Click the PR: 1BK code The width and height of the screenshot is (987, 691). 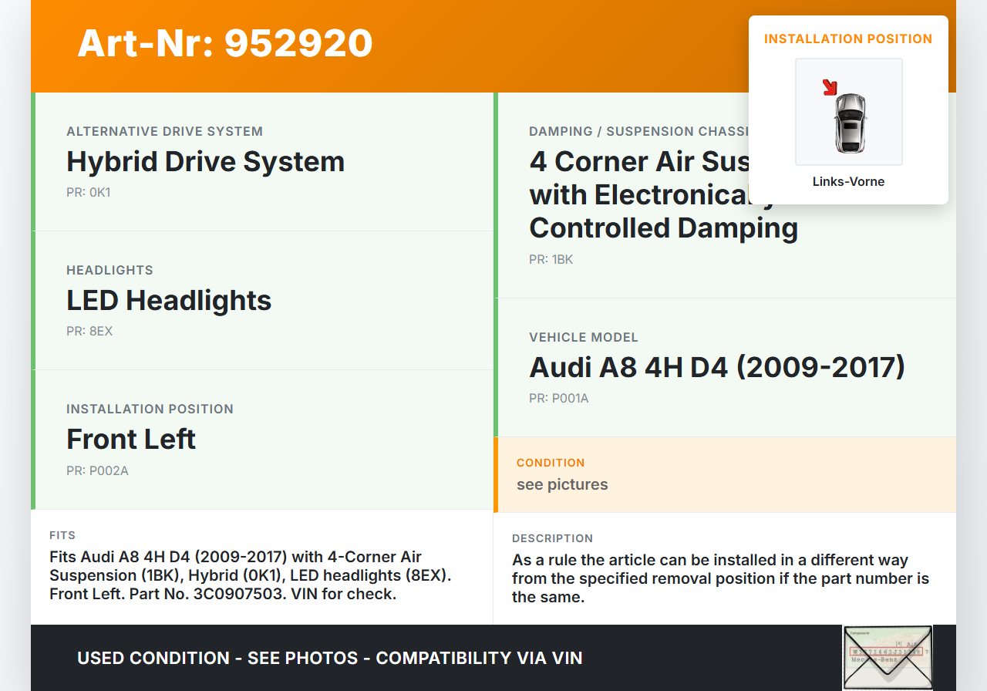551,259
